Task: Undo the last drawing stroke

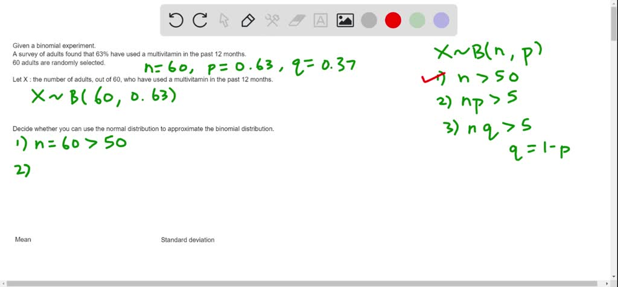Action: [176, 20]
